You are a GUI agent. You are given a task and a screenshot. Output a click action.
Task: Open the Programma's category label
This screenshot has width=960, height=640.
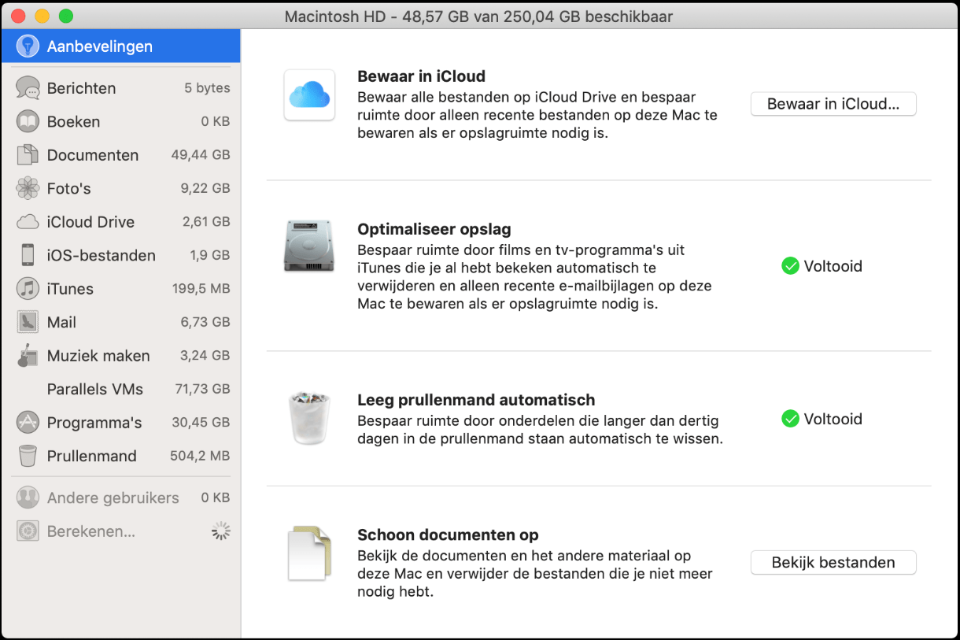(94, 423)
